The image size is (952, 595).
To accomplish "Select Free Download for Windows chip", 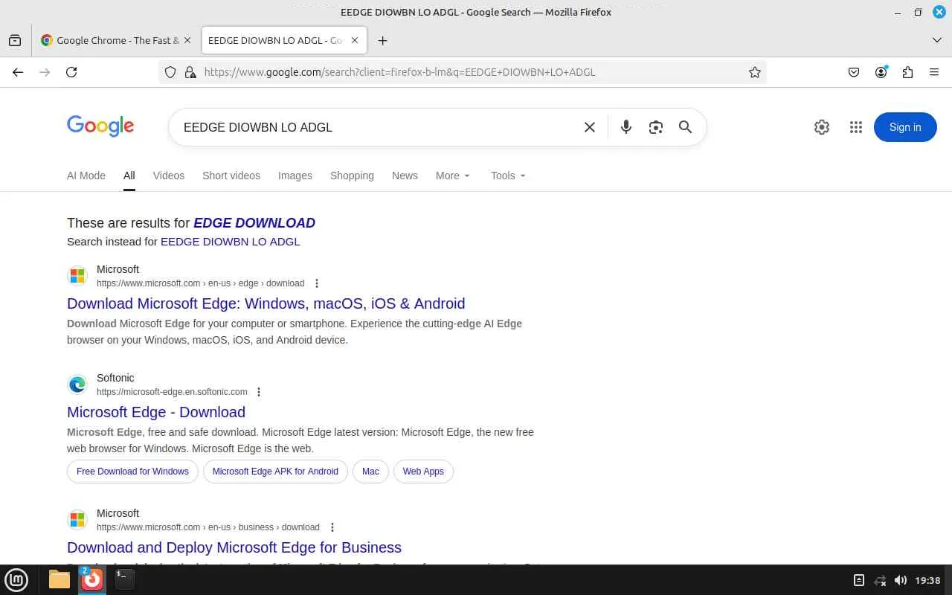I will point(132,472).
